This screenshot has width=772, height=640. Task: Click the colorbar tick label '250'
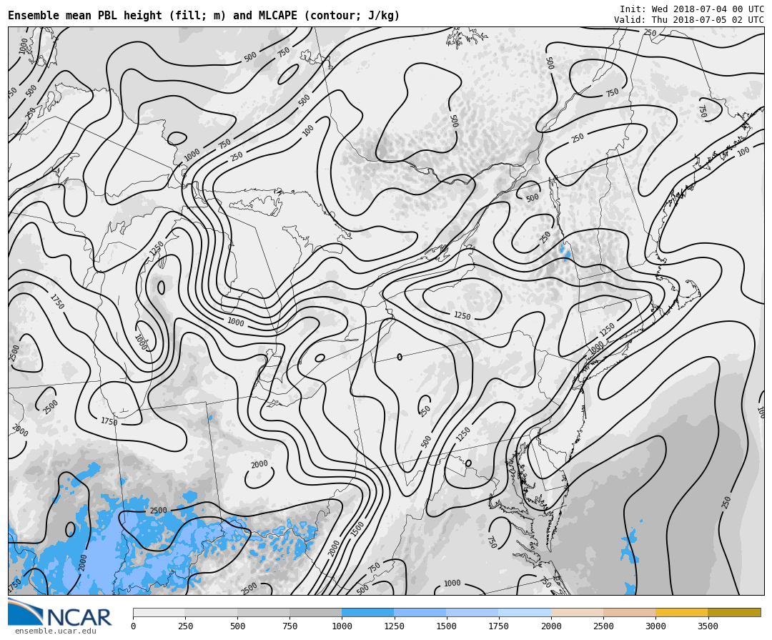185,626
